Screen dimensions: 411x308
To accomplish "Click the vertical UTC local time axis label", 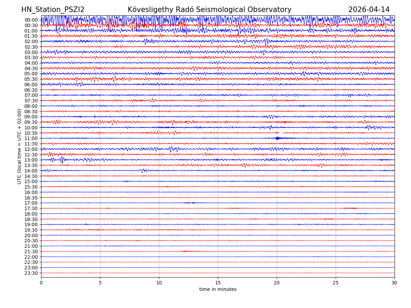I will [20, 146].
